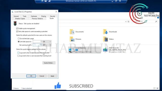Expand the Explorer address bar history dropdown
The height and width of the screenshot is (91, 162).
(x=126, y=21)
